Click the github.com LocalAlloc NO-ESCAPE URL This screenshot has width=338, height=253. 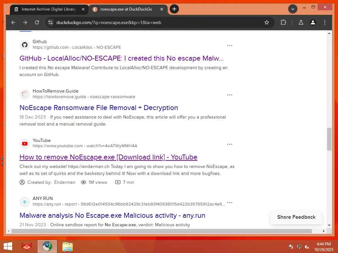click(x=77, y=47)
